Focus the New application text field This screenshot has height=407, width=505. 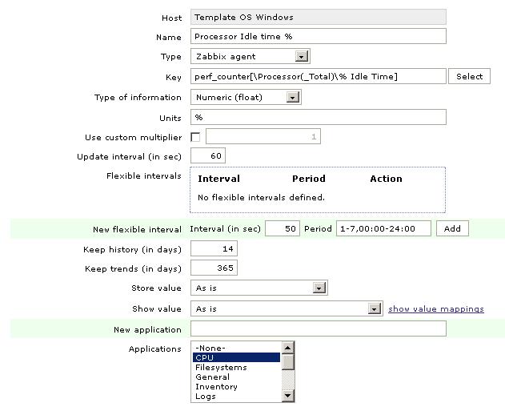coord(318,329)
